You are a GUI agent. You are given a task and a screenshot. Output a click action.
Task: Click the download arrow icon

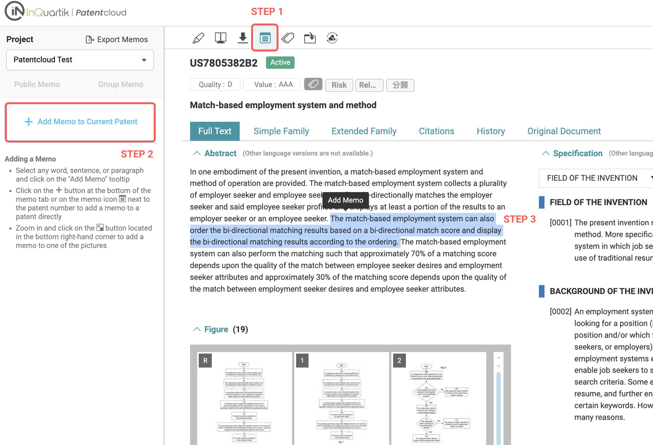pos(243,38)
